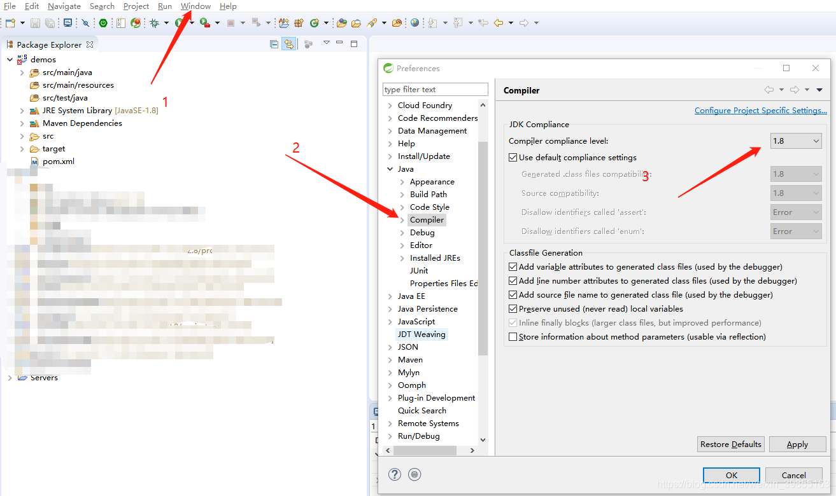
Task: Toggle Preserve unused local variables checkbox
Action: [513, 308]
